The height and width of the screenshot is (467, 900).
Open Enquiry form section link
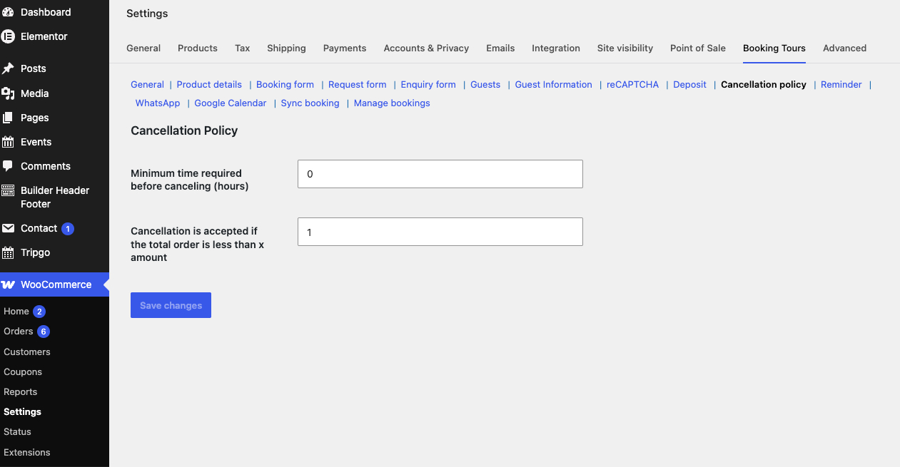(x=428, y=84)
